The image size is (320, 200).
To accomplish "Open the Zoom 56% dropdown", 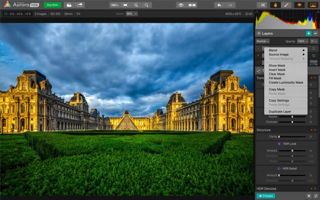I will [x=132, y=14].
